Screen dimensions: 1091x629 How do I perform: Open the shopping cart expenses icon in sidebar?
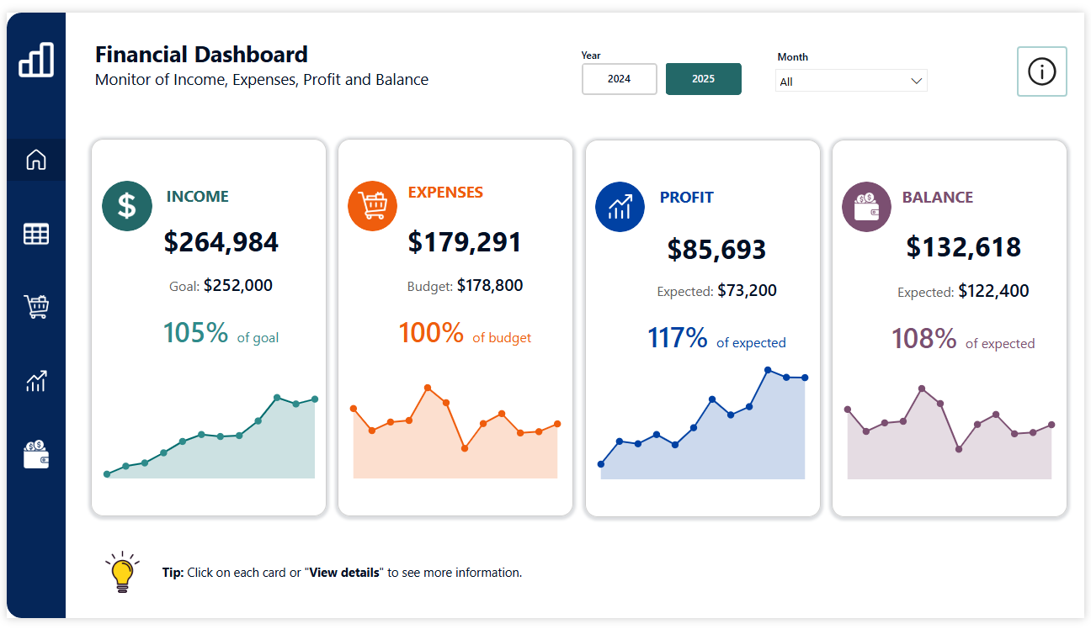[x=36, y=307]
